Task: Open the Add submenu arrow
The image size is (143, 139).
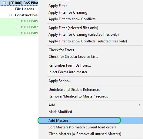Action: (x=139, y=105)
